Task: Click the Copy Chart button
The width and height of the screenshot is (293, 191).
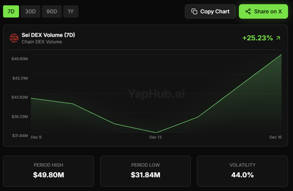Action: tap(210, 11)
